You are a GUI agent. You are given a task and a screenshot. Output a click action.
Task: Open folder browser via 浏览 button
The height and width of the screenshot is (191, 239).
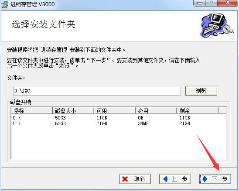[201, 91]
